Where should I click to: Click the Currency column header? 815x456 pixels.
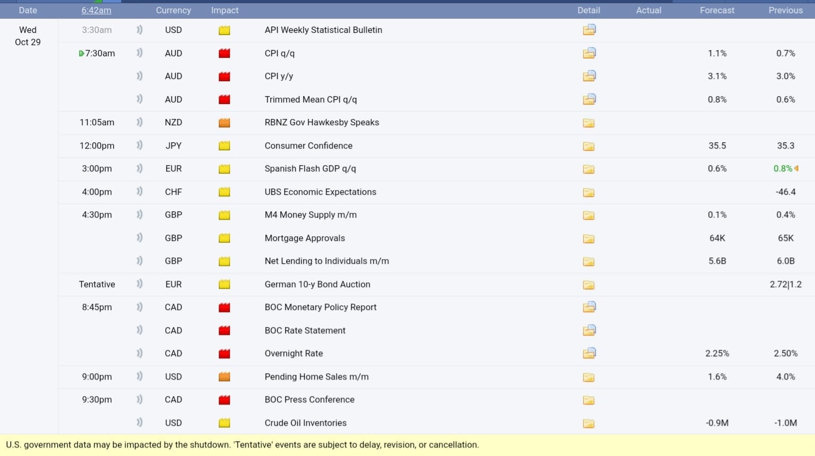[173, 10]
